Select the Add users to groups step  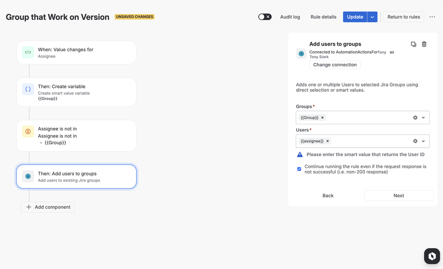click(x=76, y=177)
